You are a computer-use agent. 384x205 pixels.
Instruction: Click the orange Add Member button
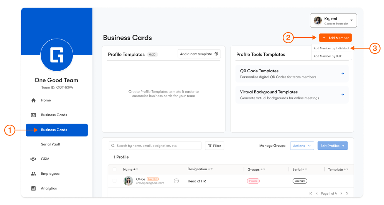(335, 38)
